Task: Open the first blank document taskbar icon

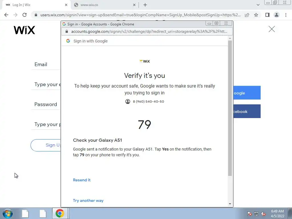Action: coord(25,213)
